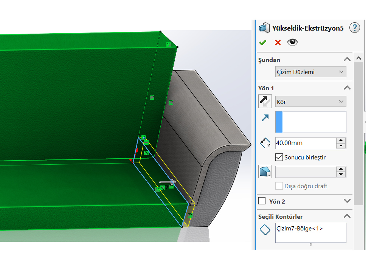The image size is (374, 272).
Task: Click the property panel scrollbar thumb
Action: [358, 133]
